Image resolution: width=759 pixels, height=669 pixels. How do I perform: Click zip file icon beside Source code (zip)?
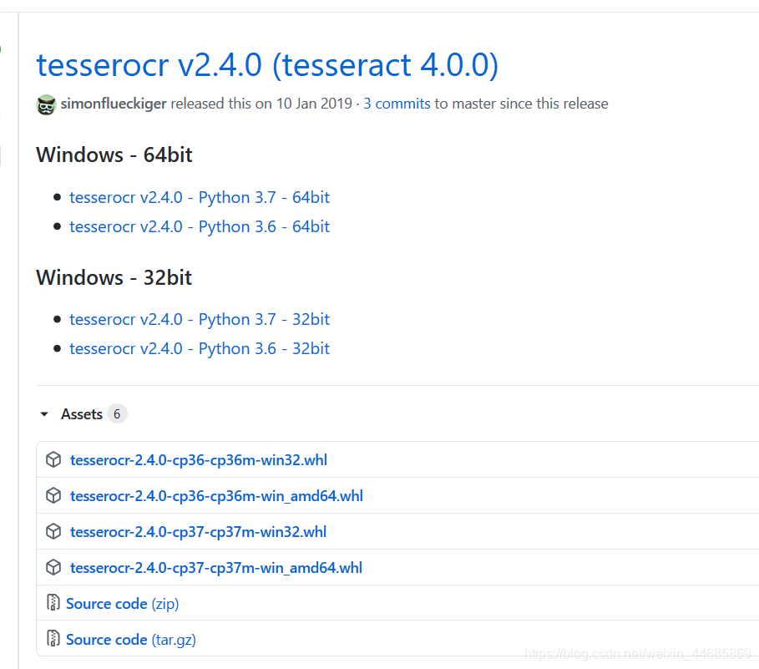pyautogui.click(x=53, y=603)
